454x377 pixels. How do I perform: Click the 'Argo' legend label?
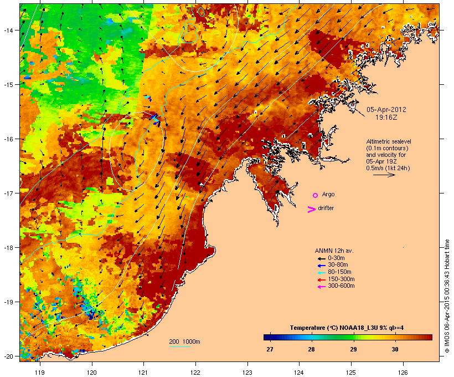[x=328, y=194]
